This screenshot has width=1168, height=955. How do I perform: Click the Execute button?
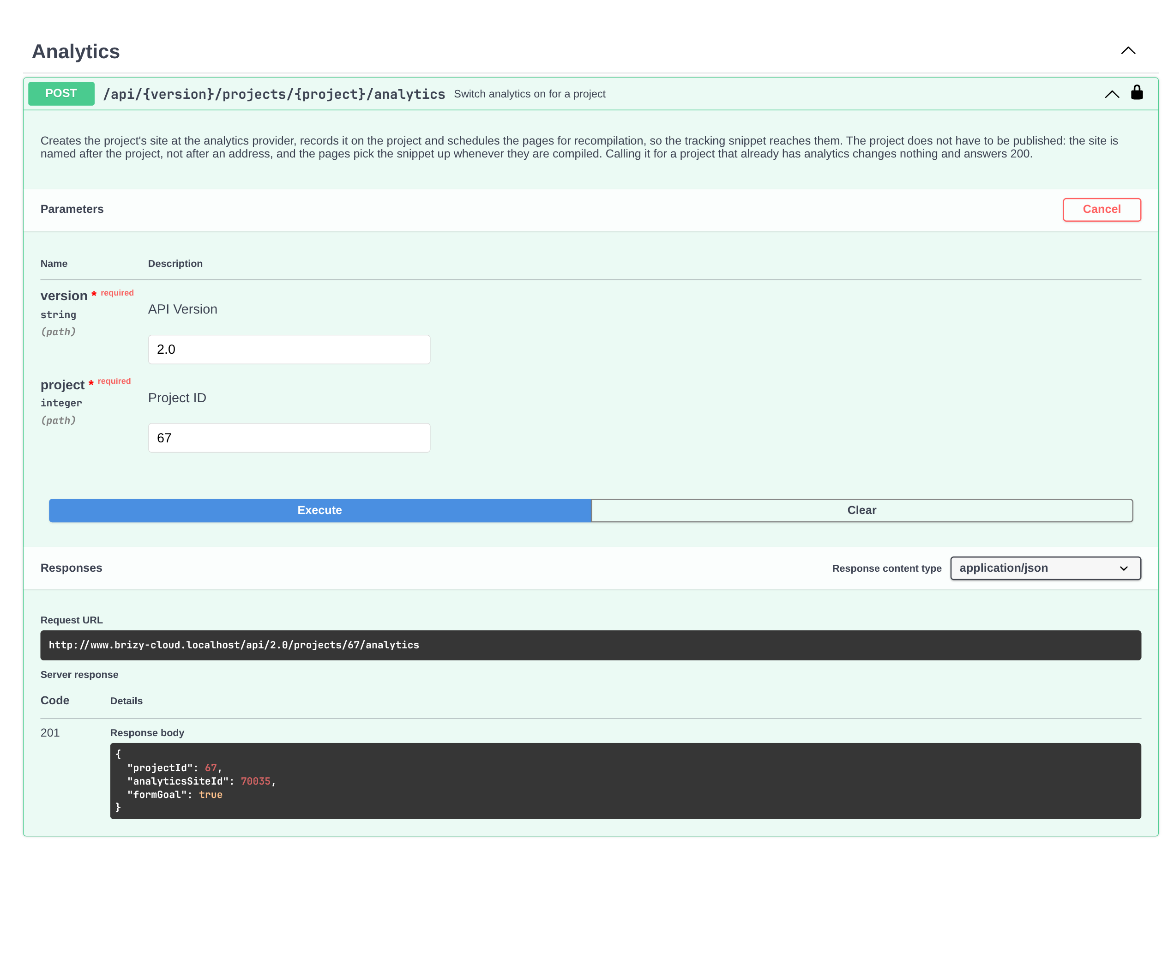point(319,510)
